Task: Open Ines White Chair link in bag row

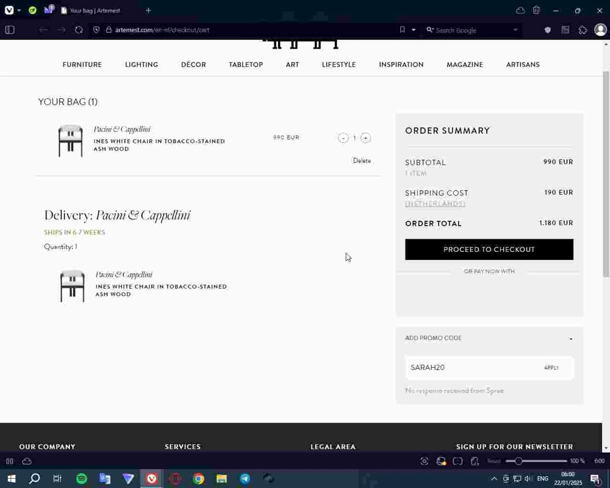Action: click(159, 145)
